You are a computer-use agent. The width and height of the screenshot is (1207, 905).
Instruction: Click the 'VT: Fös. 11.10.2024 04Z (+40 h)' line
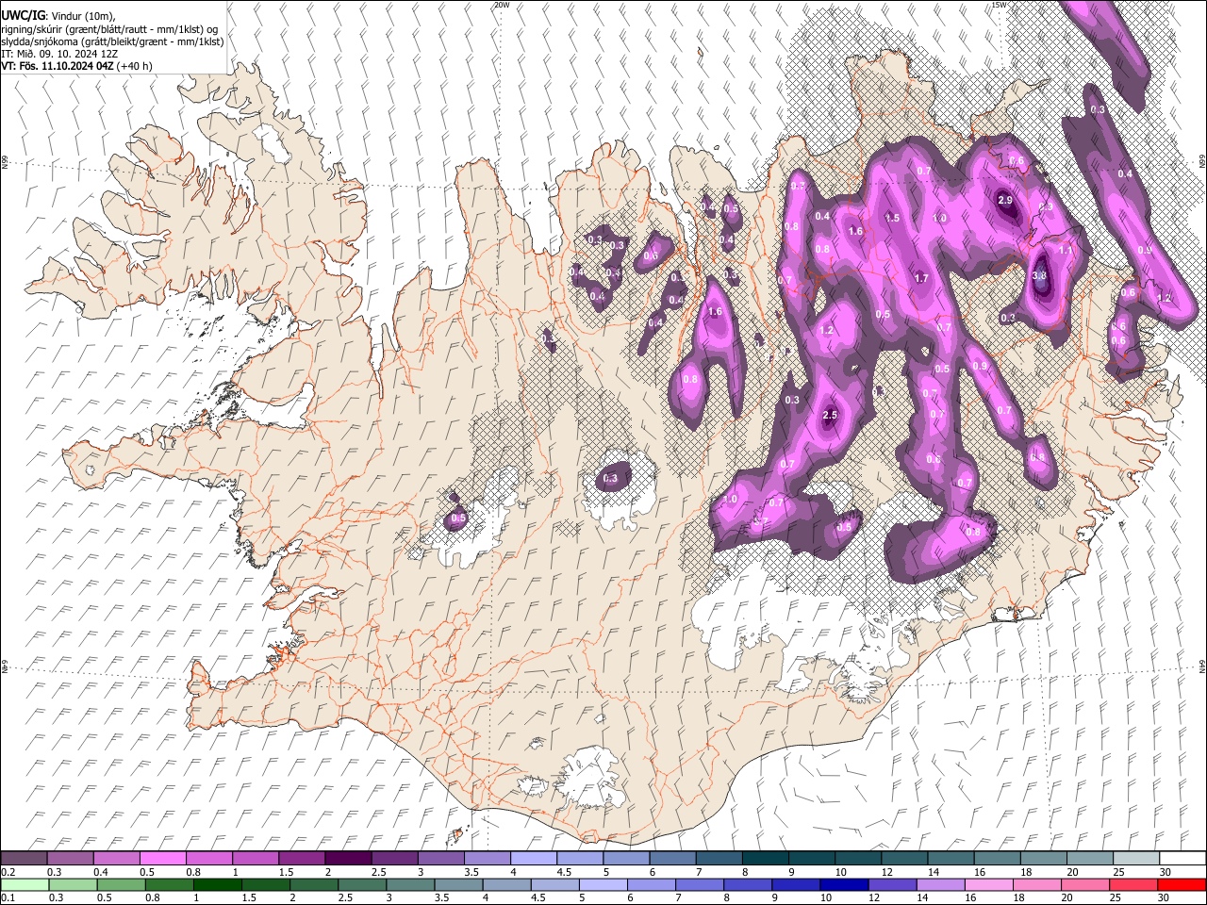point(76,66)
